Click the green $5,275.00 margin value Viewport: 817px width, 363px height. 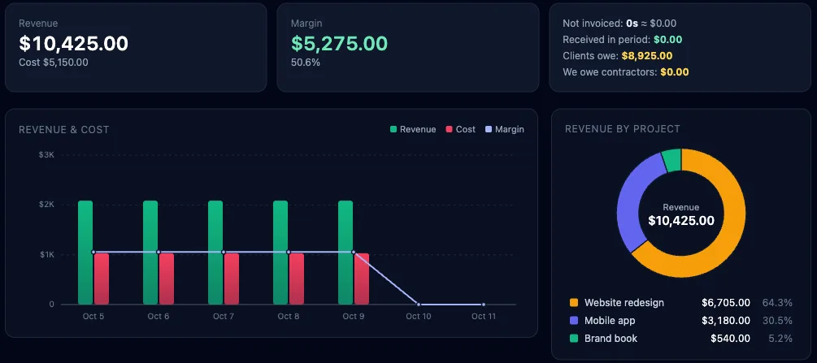click(x=339, y=43)
